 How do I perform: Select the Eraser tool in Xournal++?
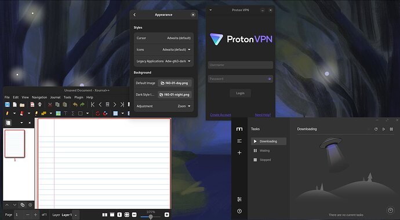pyautogui.click(x=21, y=113)
